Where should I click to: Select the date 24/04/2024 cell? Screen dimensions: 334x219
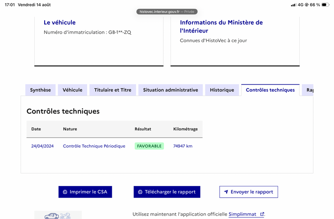[43, 146]
